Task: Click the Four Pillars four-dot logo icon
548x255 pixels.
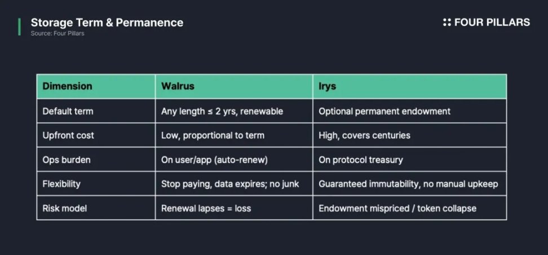Action: click(x=447, y=23)
